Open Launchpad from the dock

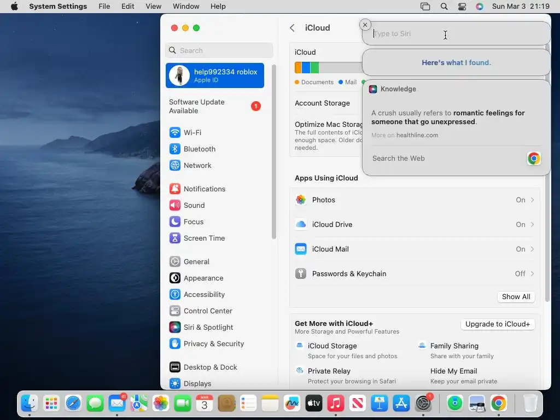51,404
